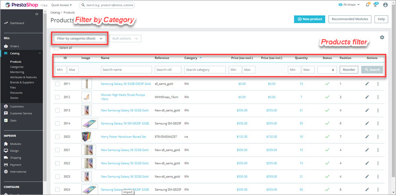Image resolution: width=396 pixels, height=195 pixels.
Task: Click the PrestaShop logo
Action: tap(22, 5)
